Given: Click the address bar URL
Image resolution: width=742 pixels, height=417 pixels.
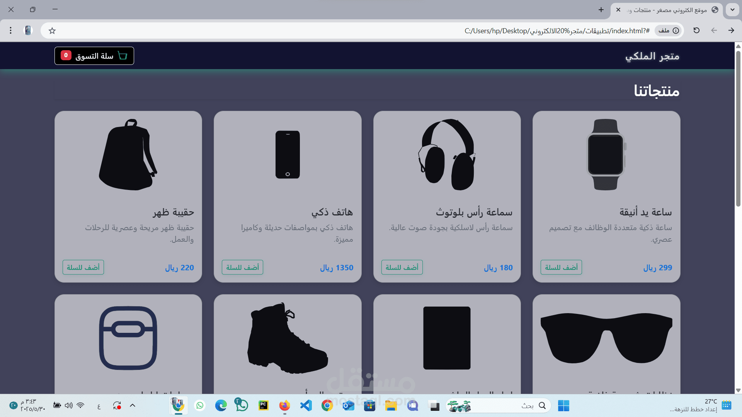Looking at the screenshot, I should (x=557, y=31).
